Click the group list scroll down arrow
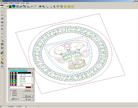Screen dimensions: 138x108 [32, 85]
